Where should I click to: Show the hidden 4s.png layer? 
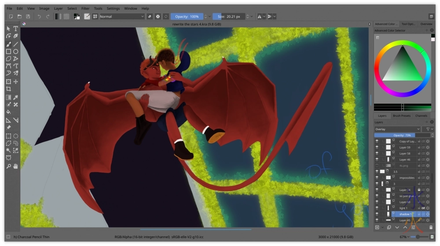tap(377, 165)
